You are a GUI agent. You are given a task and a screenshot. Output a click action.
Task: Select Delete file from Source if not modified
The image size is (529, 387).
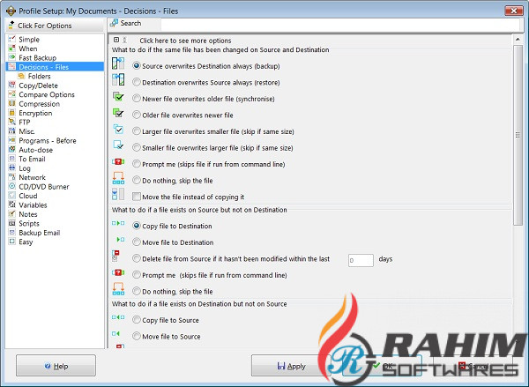[137, 258]
